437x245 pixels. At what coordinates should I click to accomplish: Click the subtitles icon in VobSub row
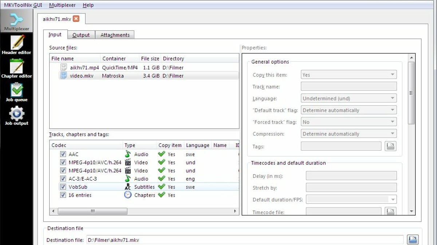pos(128,187)
